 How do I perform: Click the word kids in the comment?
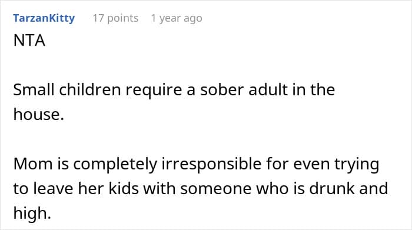(124, 188)
